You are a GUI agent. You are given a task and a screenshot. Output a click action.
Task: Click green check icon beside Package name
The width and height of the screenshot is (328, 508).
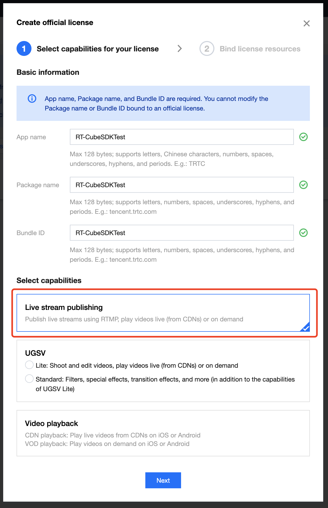(x=303, y=185)
